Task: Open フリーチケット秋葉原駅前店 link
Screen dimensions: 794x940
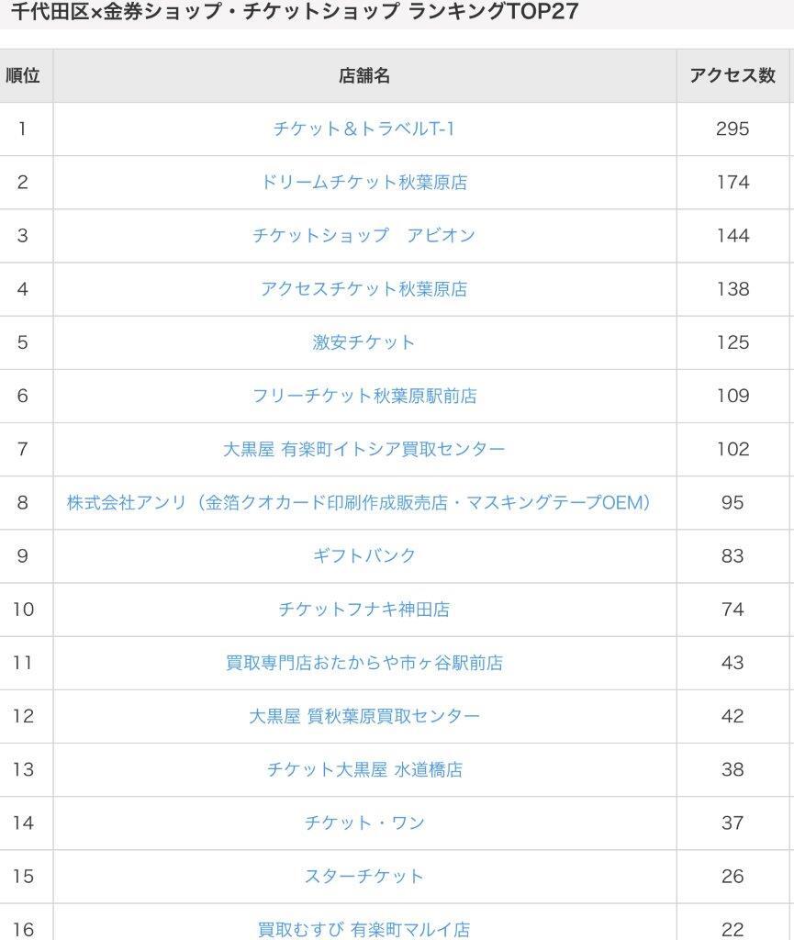Action: tap(363, 396)
